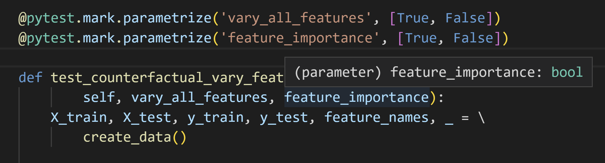Click the self parameter
The image size is (605, 163).
(x=99, y=98)
